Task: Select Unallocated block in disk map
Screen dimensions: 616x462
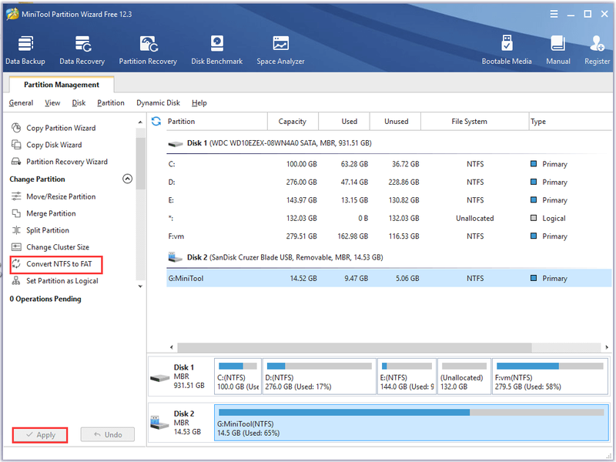Action: [x=464, y=377]
